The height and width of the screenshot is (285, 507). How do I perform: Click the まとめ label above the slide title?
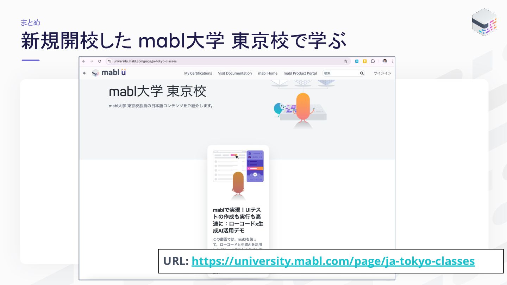click(x=30, y=23)
